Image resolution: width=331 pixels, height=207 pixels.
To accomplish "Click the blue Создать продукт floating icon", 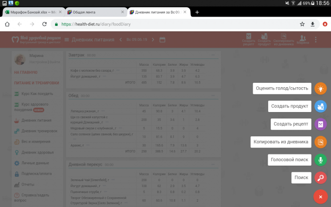I will 320,106.
